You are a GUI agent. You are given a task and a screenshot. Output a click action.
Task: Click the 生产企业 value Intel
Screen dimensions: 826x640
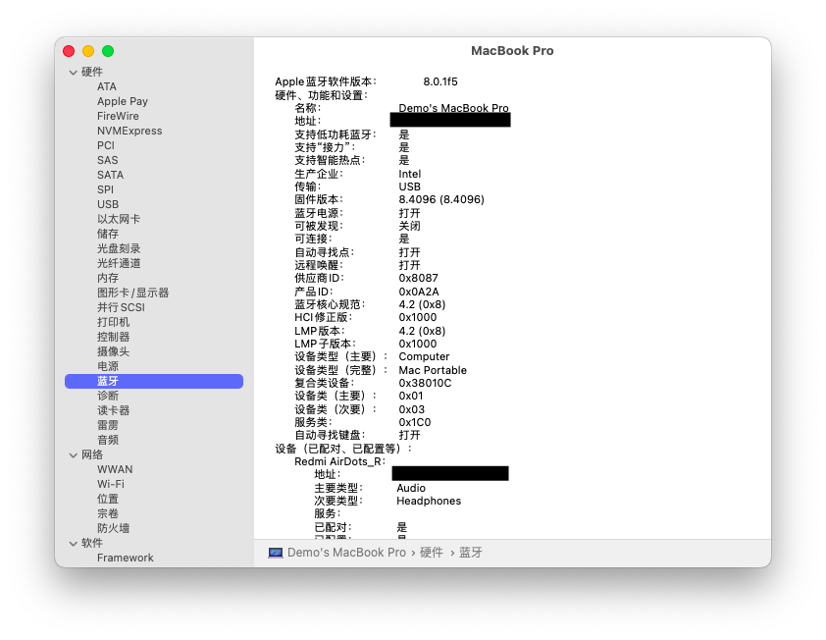[x=410, y=174]
